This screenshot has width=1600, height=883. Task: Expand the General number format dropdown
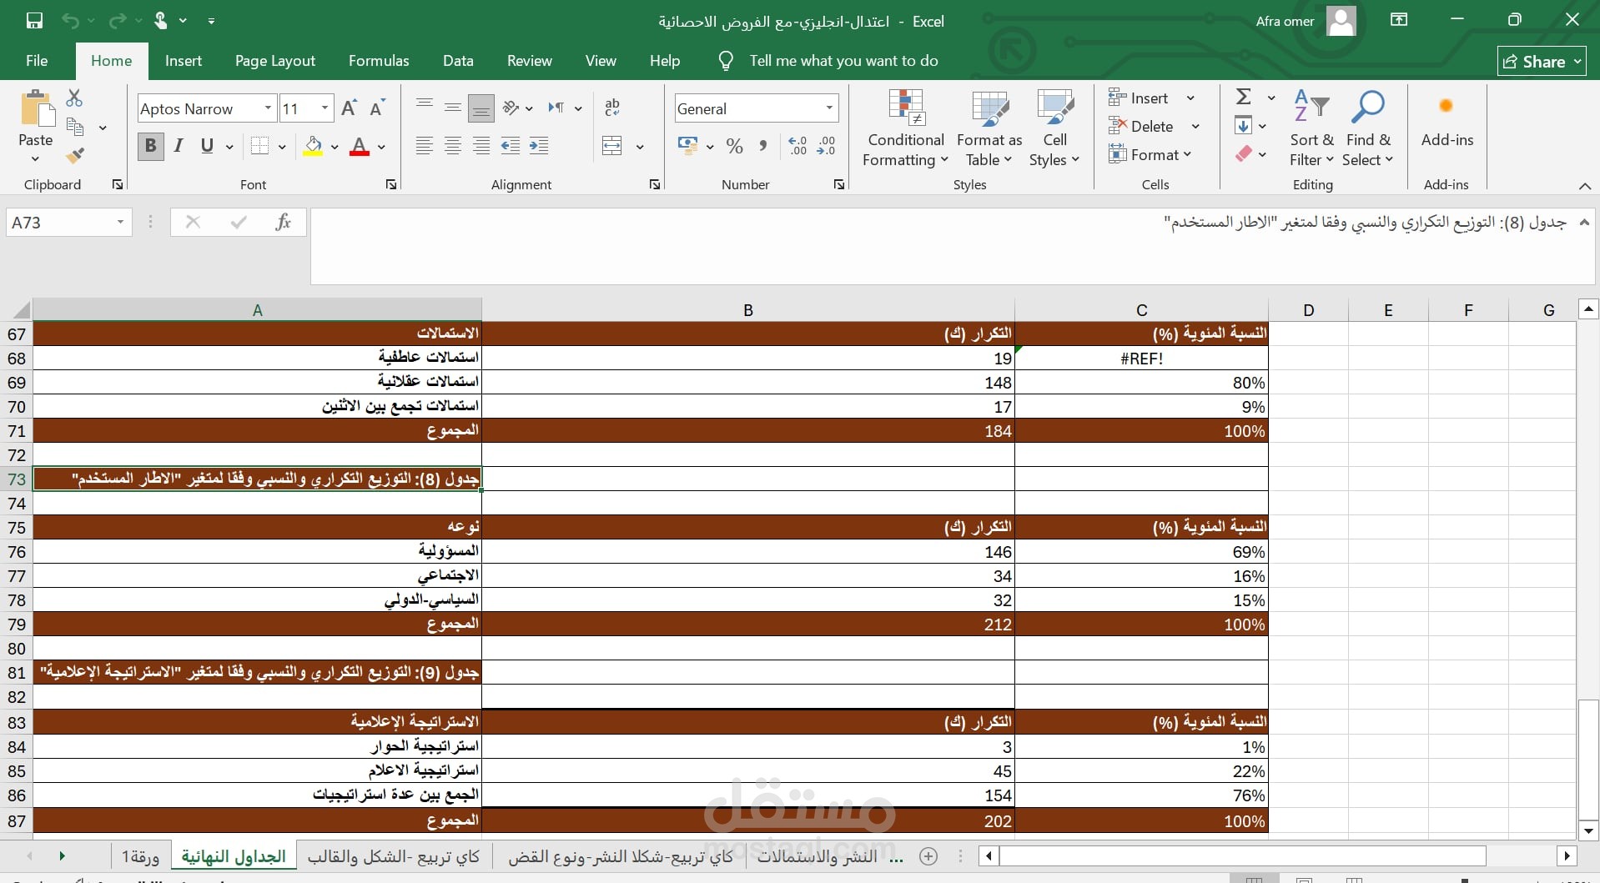829,108
